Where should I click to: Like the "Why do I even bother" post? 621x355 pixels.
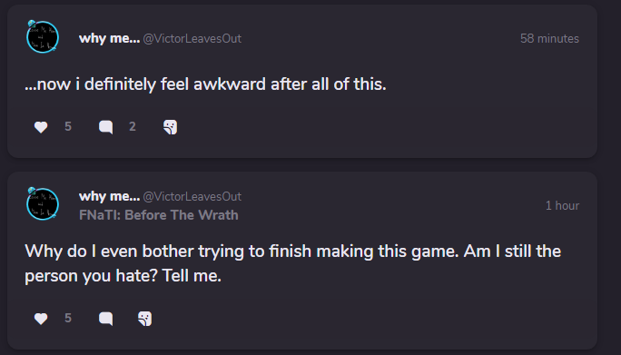point(41,319)
